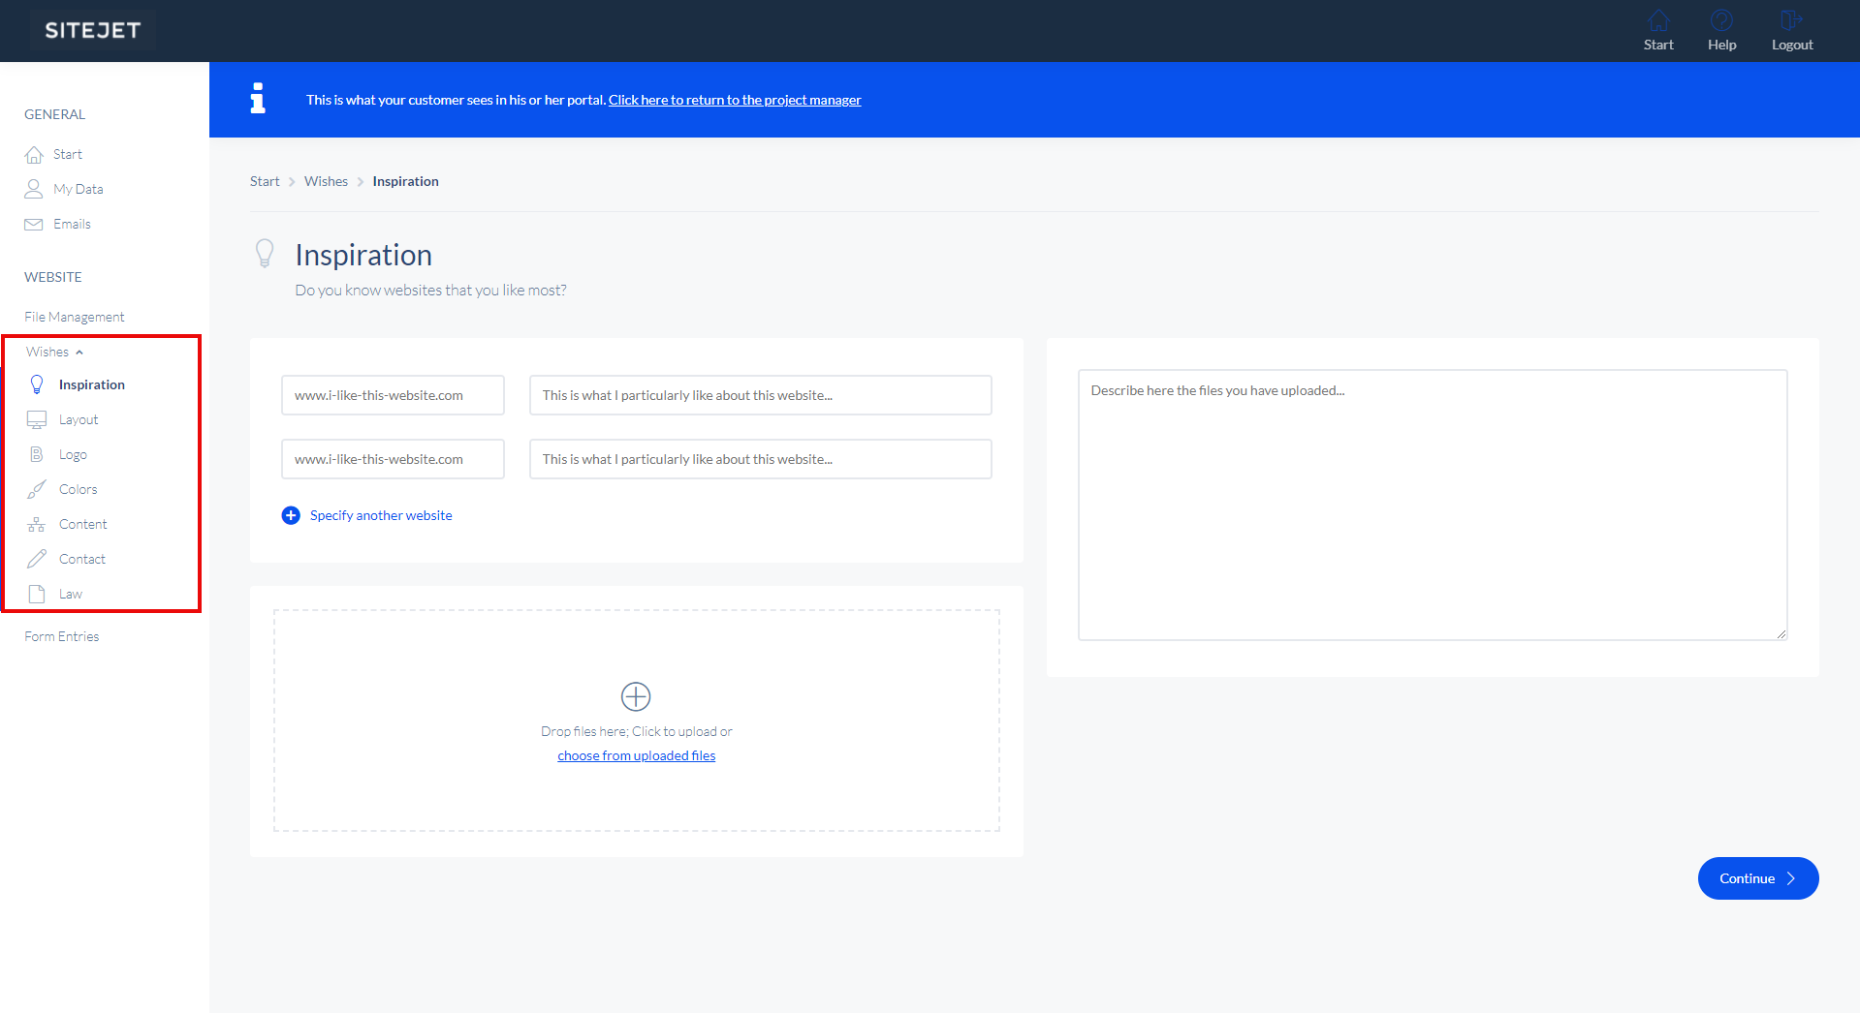This screenshot has width=1860, height=1013.
Task: Click return to the project manager link
Action: (735, 100)
